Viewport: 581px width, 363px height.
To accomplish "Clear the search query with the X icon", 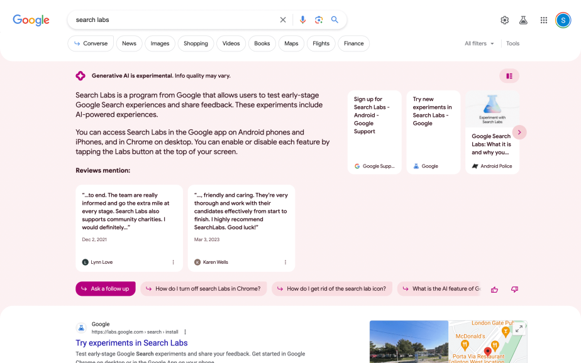I will 283,19.
